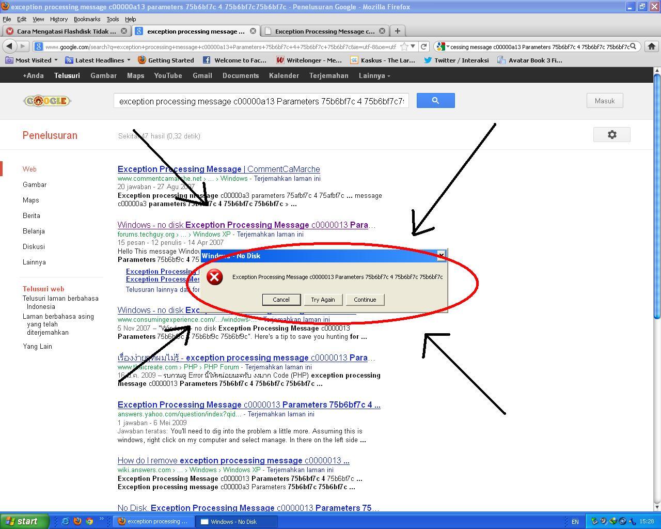This screenshot has height=529, width=661.
Task: Click the page vertical scrollbar down arrow
Action: (657, 507)
